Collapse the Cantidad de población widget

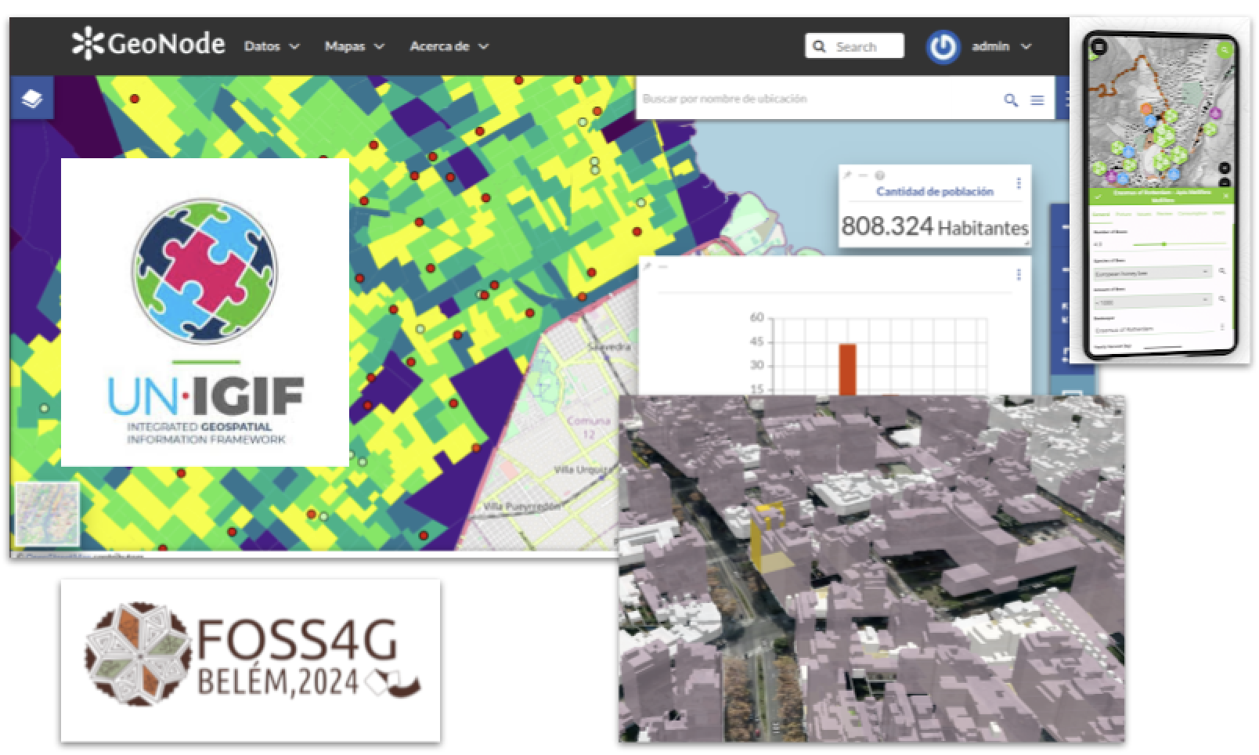pyautogui.click(x=863, y=175)
